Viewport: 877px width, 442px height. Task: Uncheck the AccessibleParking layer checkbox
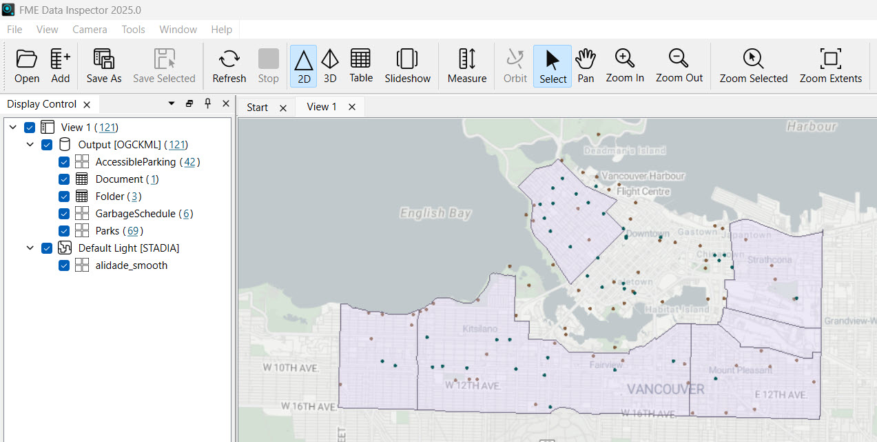pyautogui.click(x=64, y=162)
